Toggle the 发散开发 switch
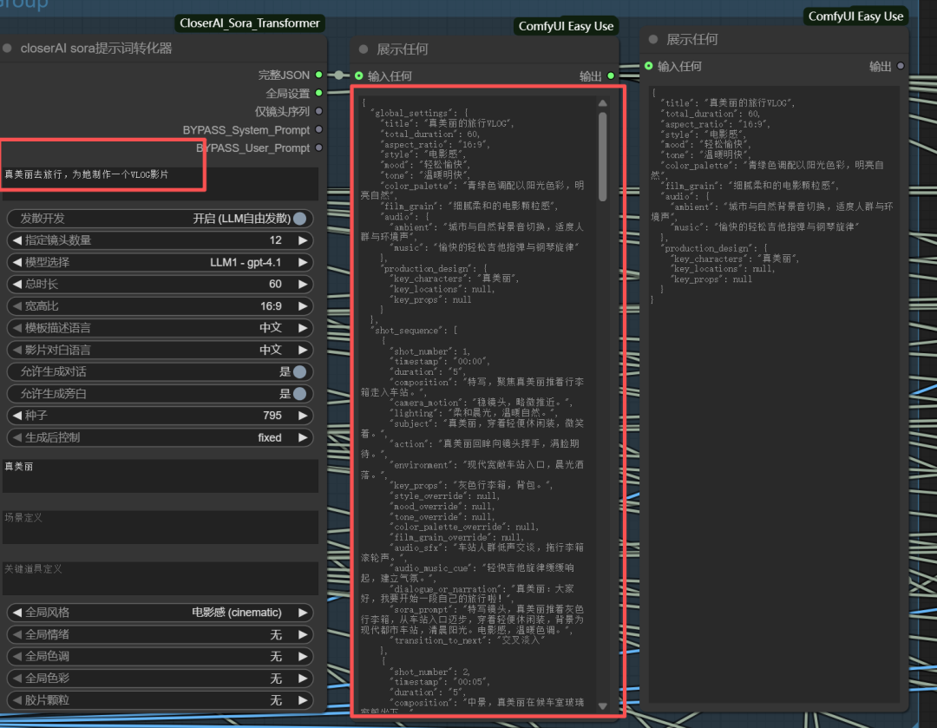937x728 pixels. click(300, 219)
